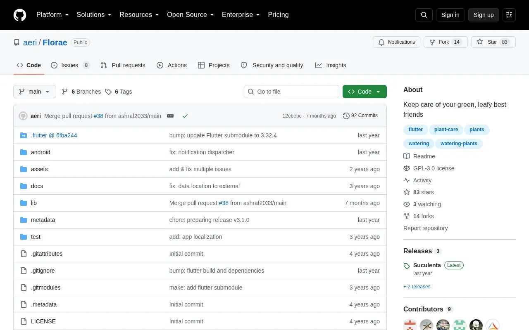Open the 92 Commits history link
529x330 pixels.
(x=360, y=116)
